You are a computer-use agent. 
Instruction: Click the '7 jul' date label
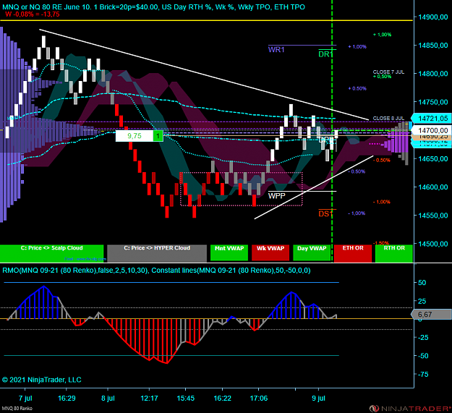pyautogui.click(x=25, y=399)
